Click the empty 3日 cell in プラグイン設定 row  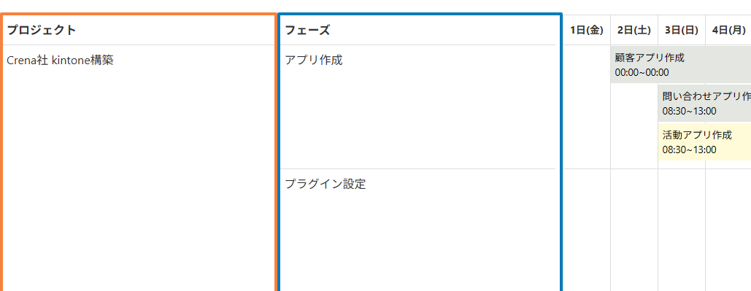click(682, 230)
